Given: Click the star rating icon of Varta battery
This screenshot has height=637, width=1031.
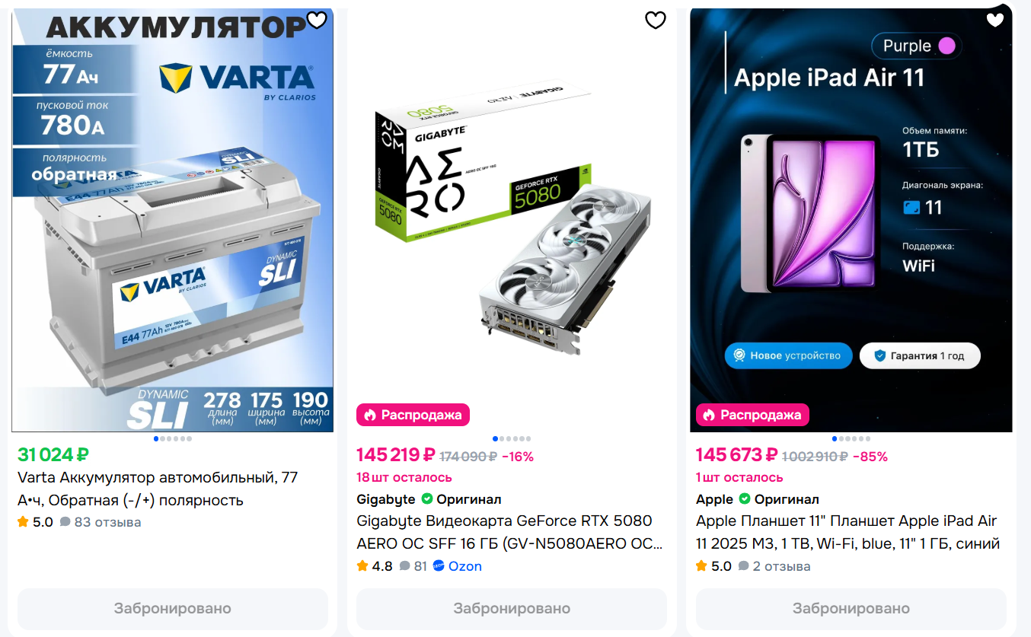Looking at the screenshot, I should [x=23, y=522].
